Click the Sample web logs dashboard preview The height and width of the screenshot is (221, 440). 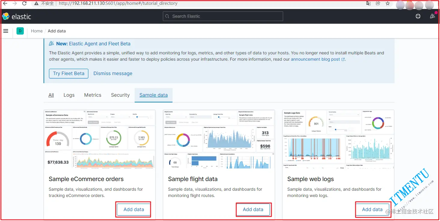click(x=338, y=139)
